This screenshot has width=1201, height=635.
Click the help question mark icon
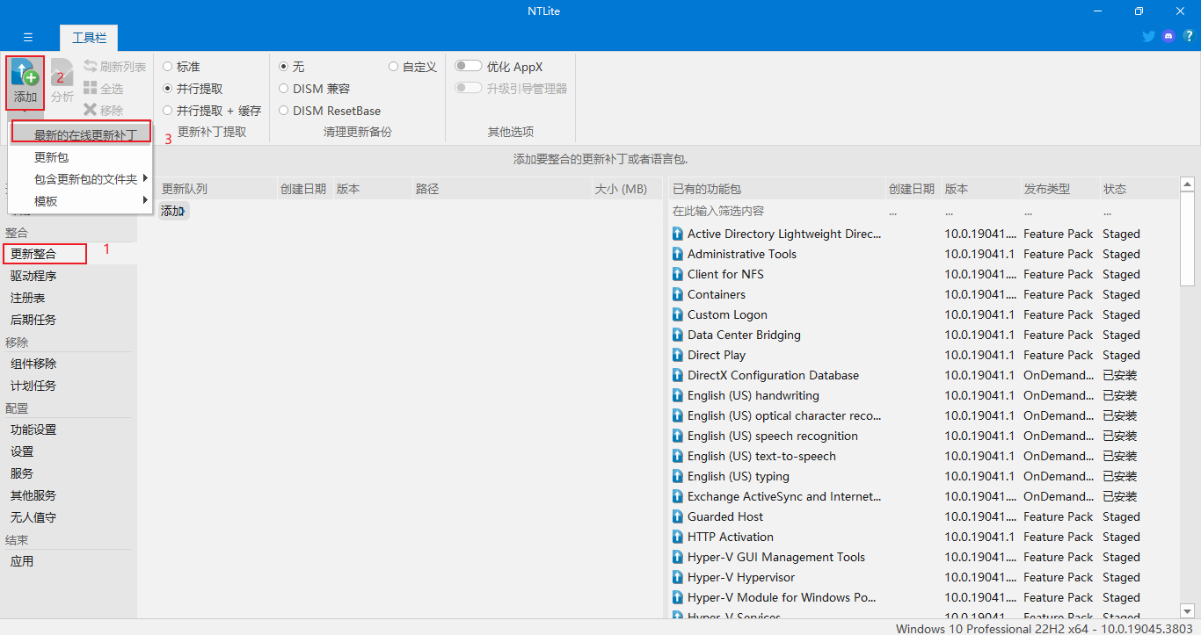coord(1189,36)
